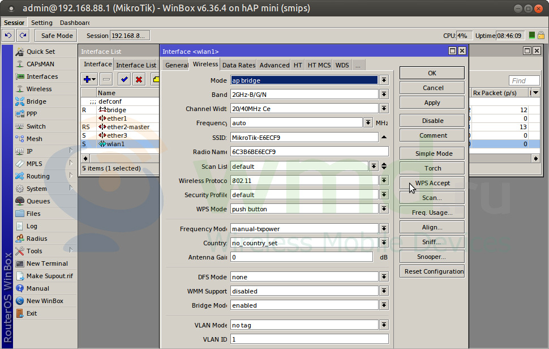Click blue checkmark enable interface button

[x=124, y=79]
